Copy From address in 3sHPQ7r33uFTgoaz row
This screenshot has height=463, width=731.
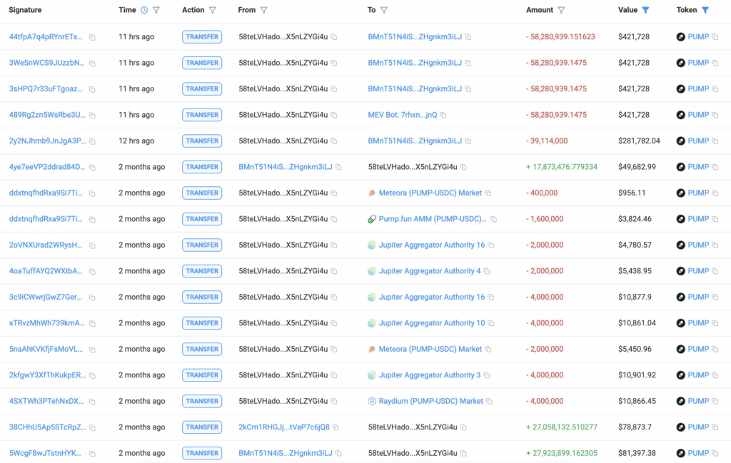(334, 89)
